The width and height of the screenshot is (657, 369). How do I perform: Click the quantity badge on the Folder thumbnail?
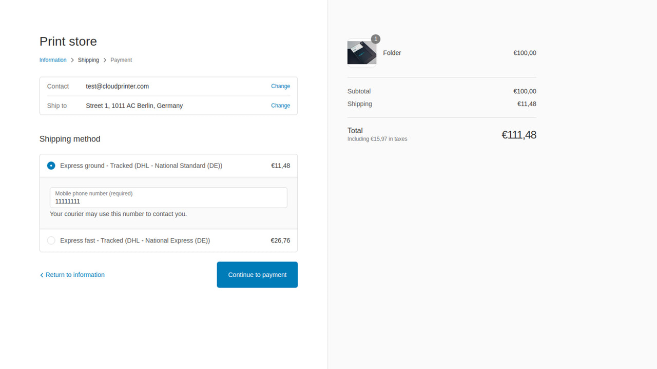375,39
